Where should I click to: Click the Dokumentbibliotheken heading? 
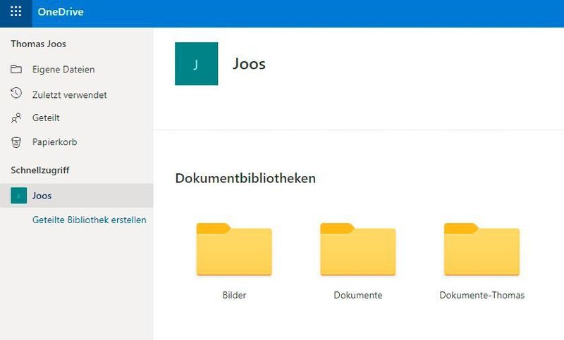point(245,178)
